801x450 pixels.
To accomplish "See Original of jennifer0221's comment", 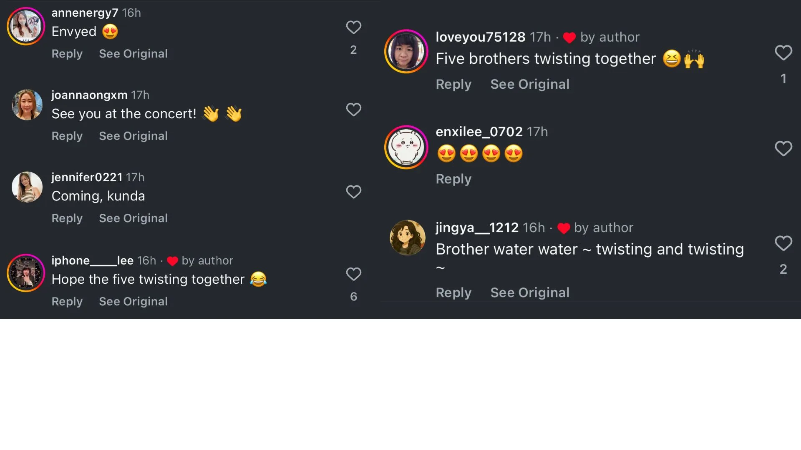I will [133, 218].
